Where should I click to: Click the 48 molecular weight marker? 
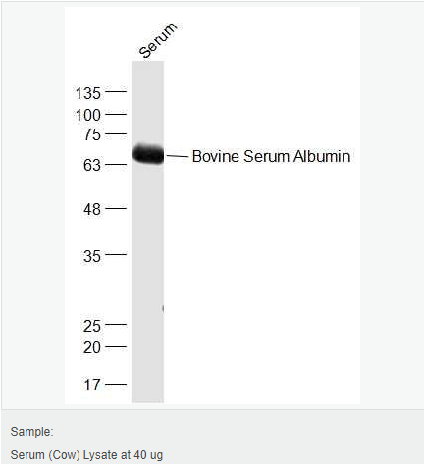tap(92, 209)
